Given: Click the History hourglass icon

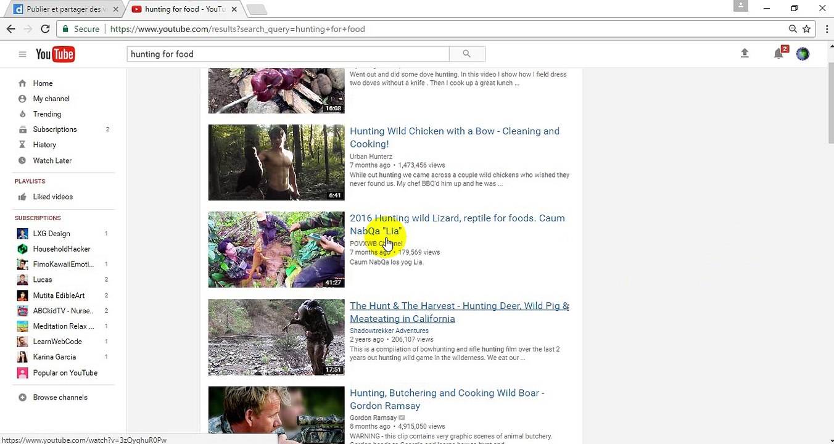Looking at the screenshot, I should click(22, 145).
